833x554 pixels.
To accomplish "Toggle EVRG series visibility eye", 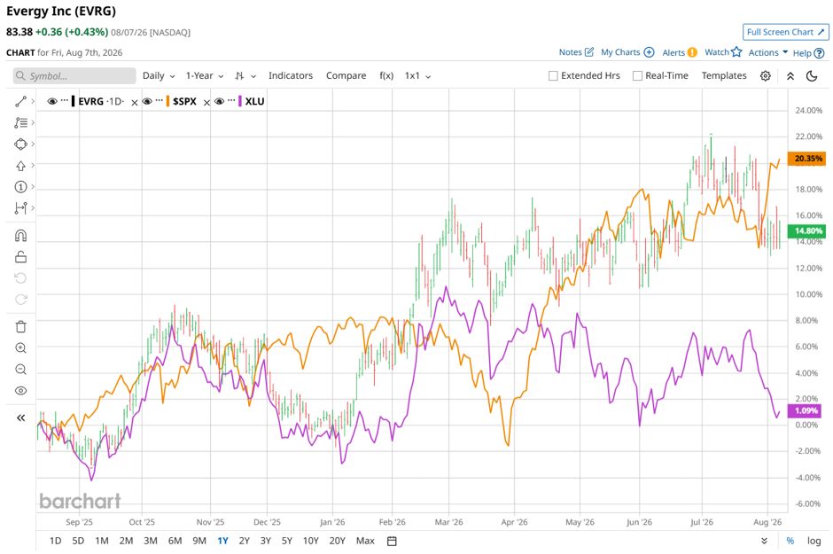I will pos(52,101).
